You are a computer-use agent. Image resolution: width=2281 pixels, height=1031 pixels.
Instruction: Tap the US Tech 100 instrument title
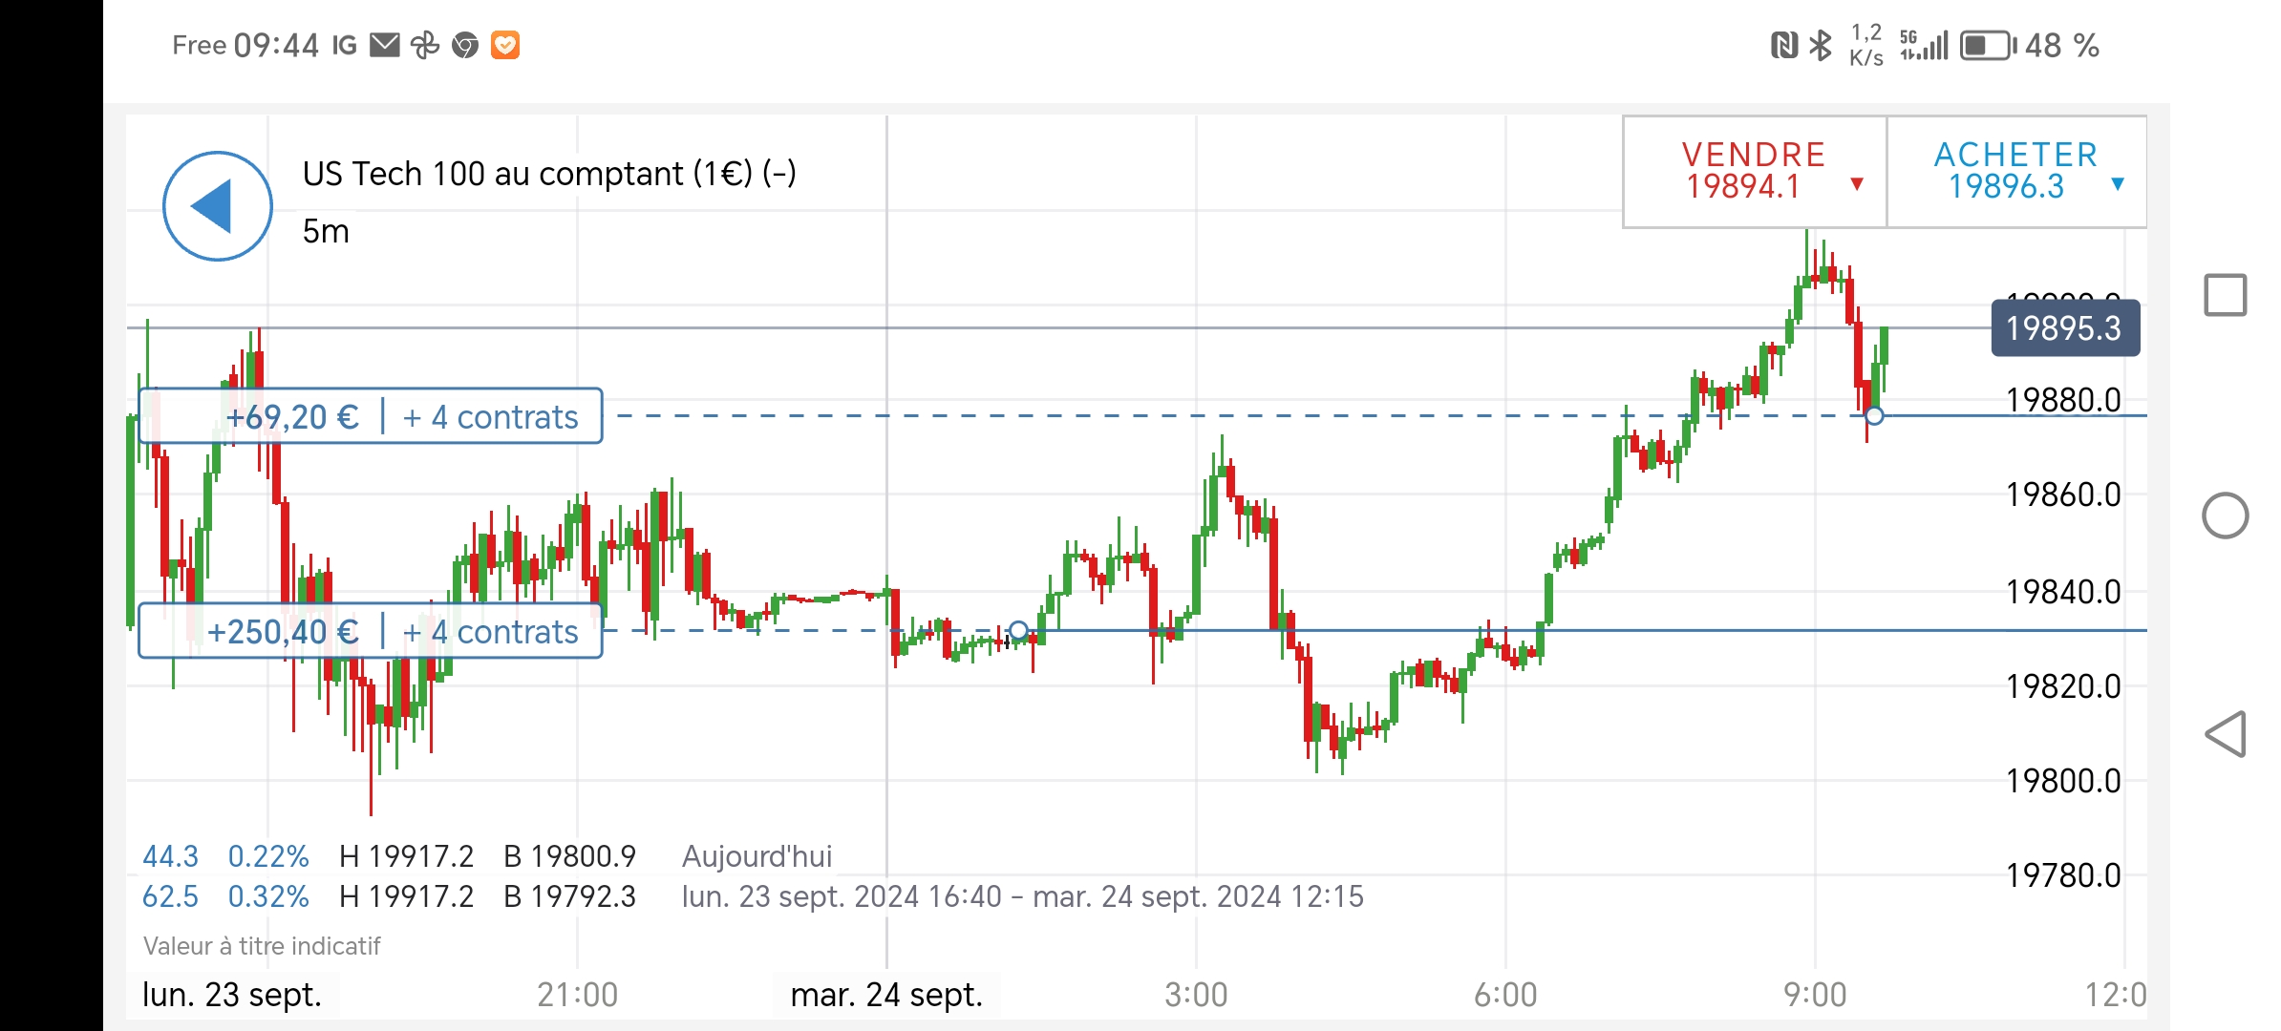[x=549, y=174]
